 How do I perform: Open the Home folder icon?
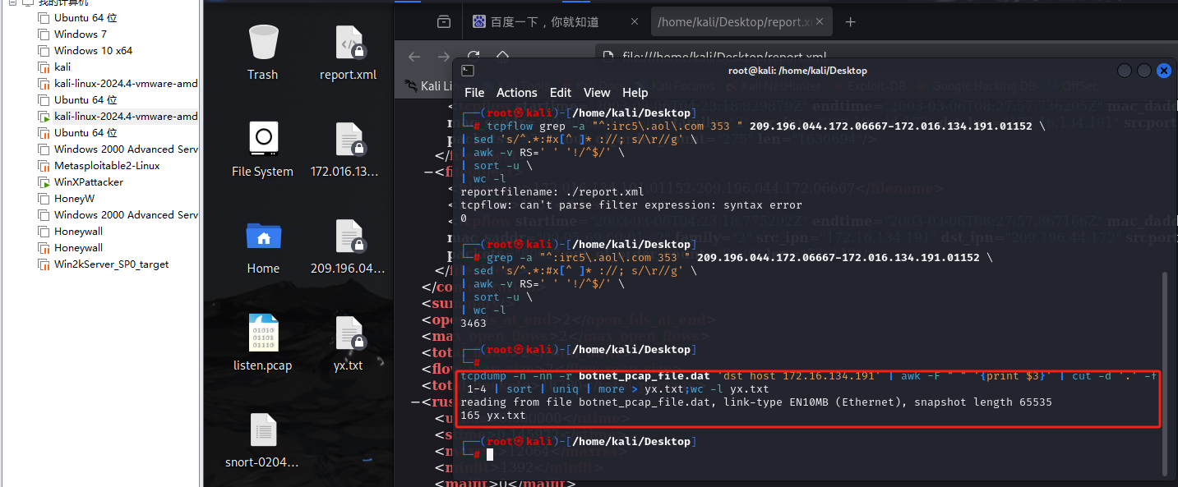(263, 246)
